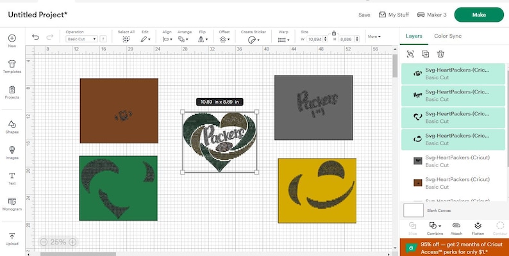Image resolution: width=509 pixels, height=256 pixels.
Task: Select the gray-swatch Svg-HeartPackers layer
Action: click(x=453, y=161)
